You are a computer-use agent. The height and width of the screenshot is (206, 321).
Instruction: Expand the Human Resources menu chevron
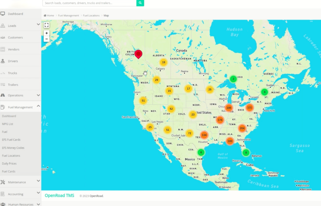coord(38,204)
